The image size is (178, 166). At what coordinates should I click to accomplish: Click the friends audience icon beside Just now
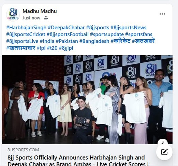[x=46, y=18]
